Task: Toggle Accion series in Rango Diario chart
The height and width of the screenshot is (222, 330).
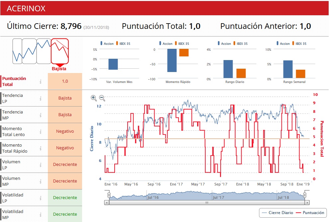Action: coord(224,43)
